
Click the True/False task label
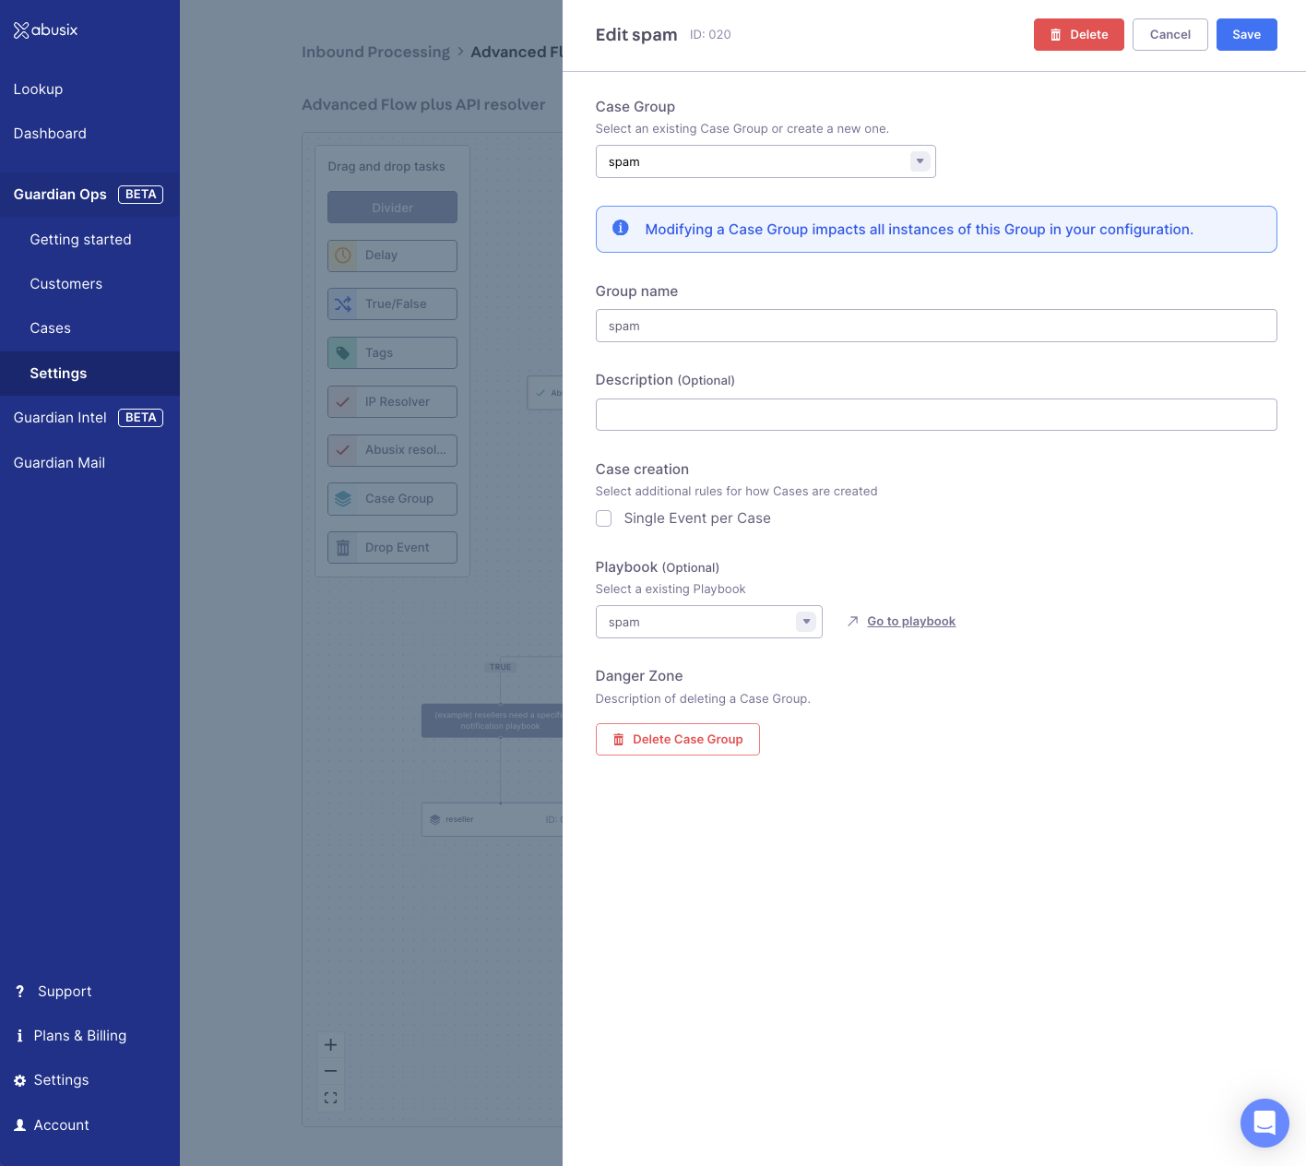pyautogui.click(x=396, y=304)
